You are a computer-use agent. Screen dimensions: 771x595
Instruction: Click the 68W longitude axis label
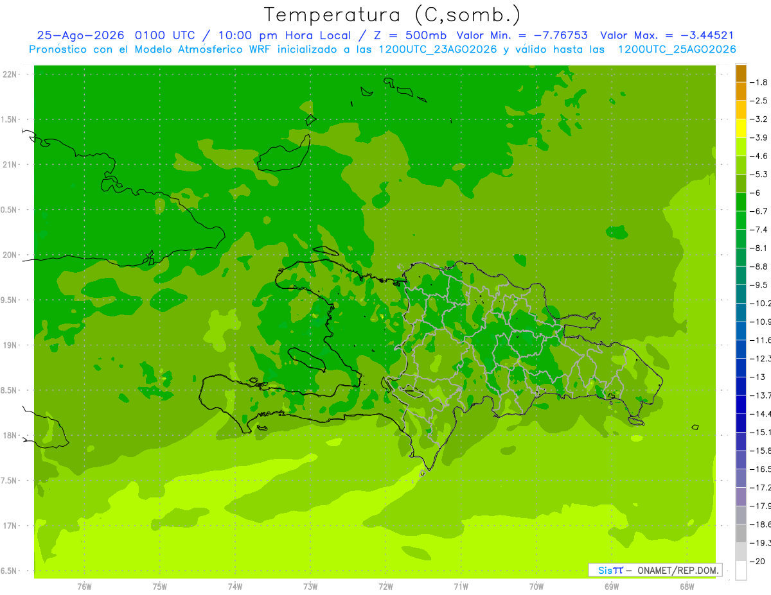click(x=687, y=587)
